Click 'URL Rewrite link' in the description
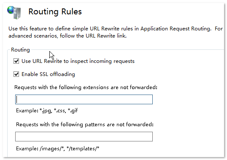 pos(106,35)
